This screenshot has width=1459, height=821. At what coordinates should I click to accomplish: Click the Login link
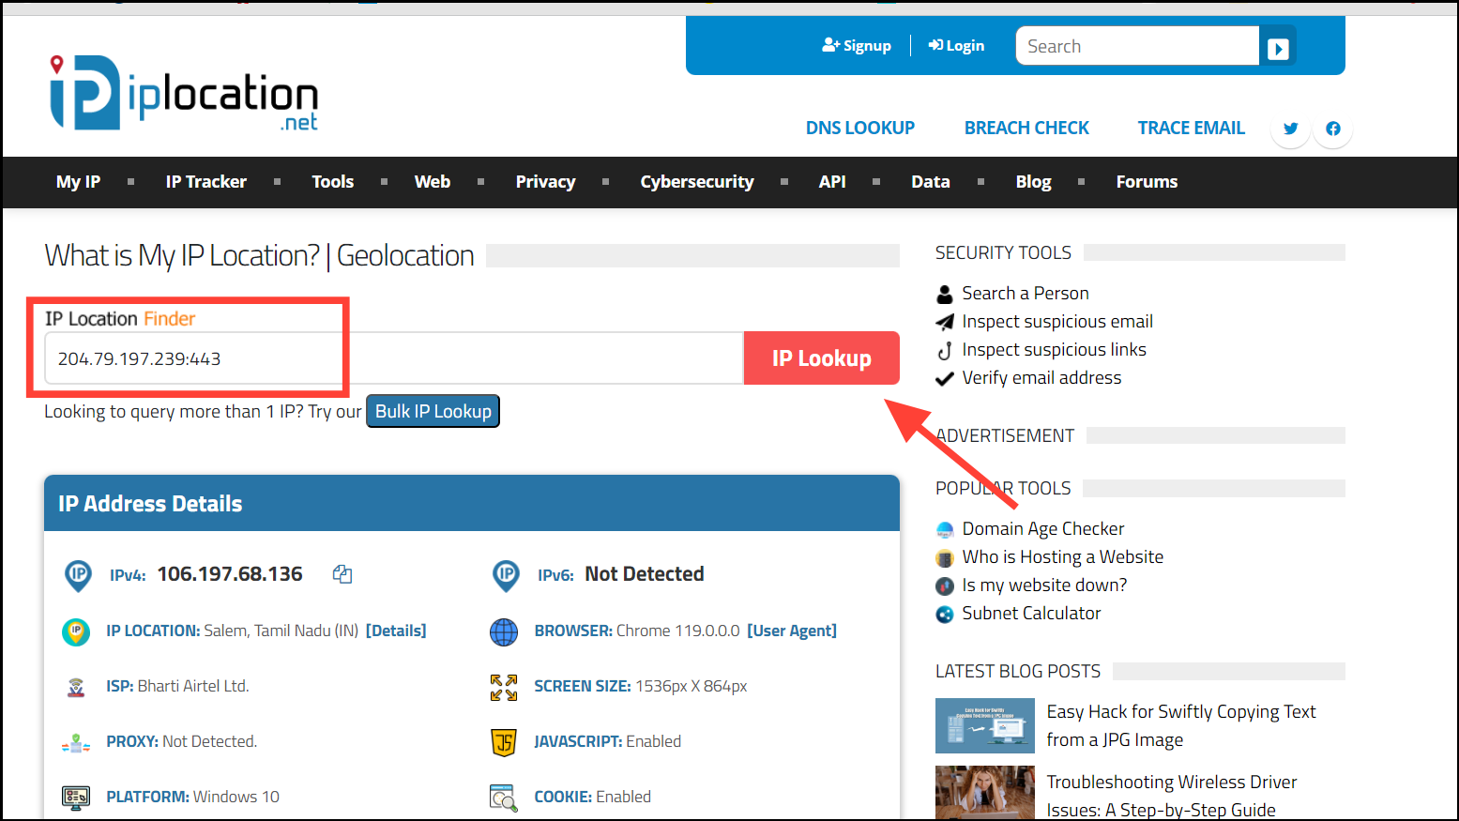pos(956,45)
